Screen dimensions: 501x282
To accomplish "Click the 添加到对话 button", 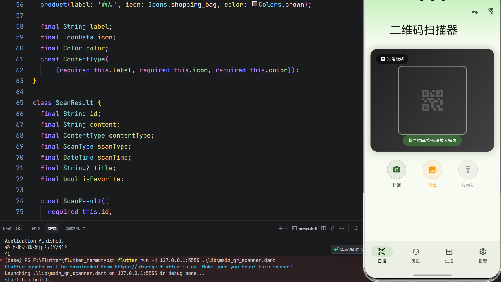I will click(347, 249).
